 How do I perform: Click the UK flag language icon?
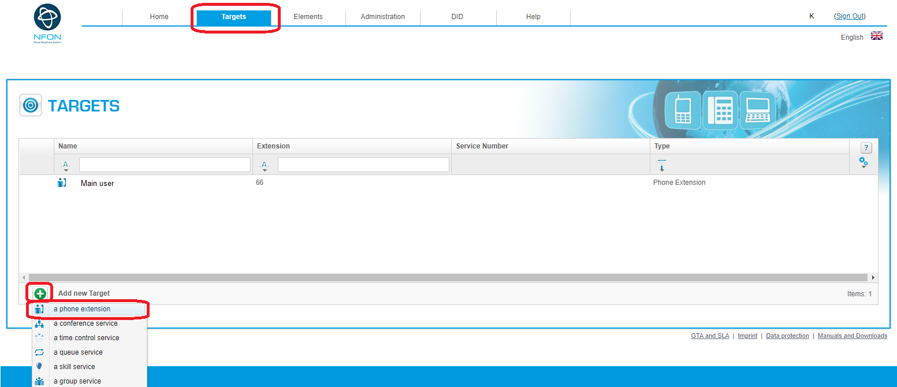[876, 36]
